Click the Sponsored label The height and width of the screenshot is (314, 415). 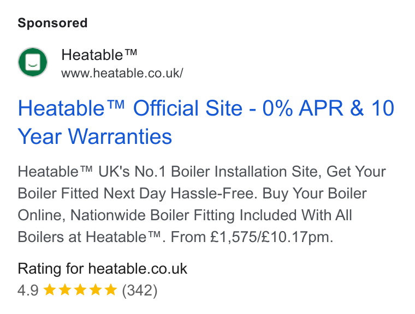pyautogui.click(x=52, y=23)
